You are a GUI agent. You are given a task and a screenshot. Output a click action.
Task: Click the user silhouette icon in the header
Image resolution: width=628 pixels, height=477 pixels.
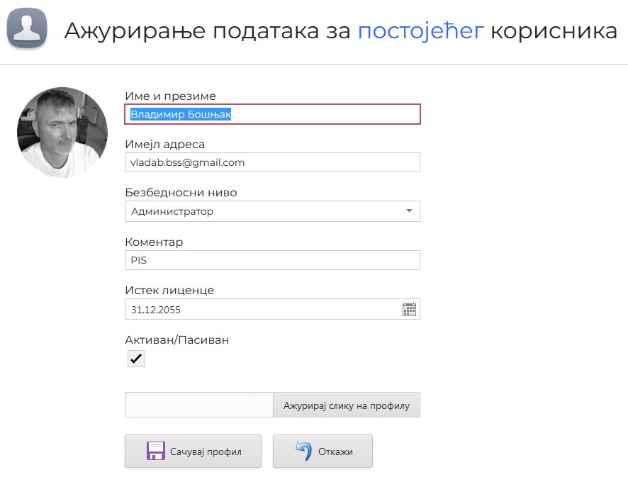(27, 30)
